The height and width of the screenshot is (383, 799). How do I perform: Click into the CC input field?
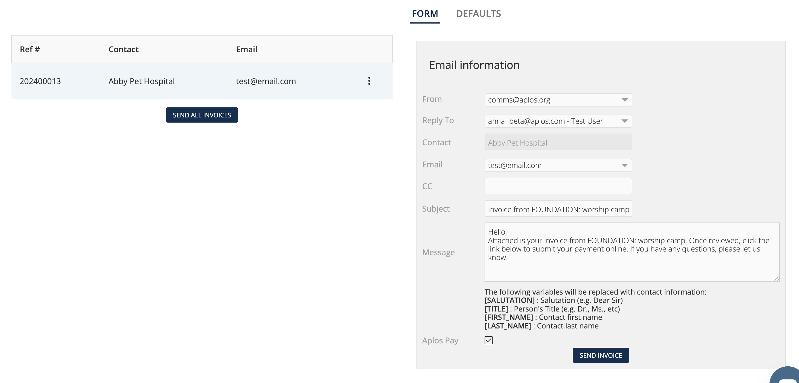point(558,186)
